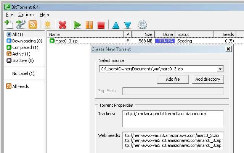244x153 pixels.
Task: Click the Add directory button
Action: pos(208,79)
